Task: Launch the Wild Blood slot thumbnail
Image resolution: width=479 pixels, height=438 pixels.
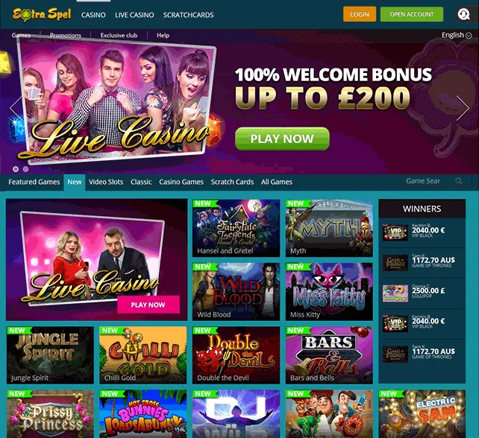Action: point(236,291)
